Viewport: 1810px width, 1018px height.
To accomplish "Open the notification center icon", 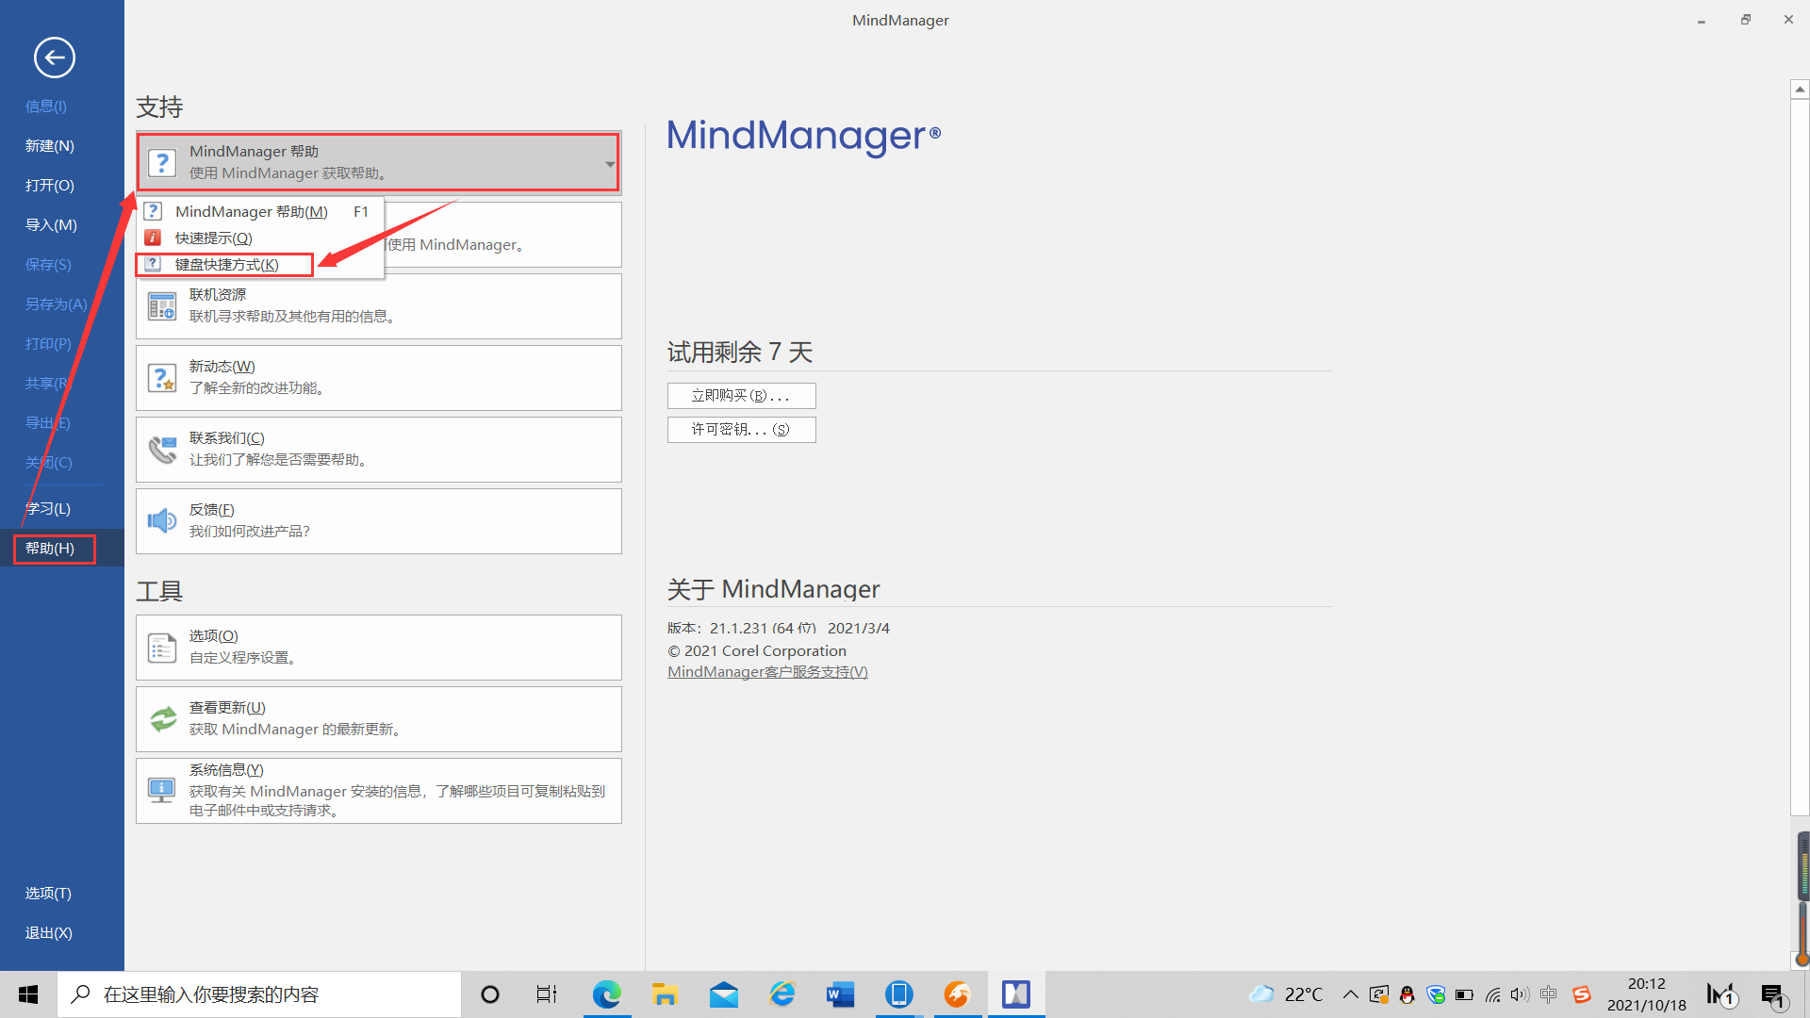I will click(x=1772, y=994).
